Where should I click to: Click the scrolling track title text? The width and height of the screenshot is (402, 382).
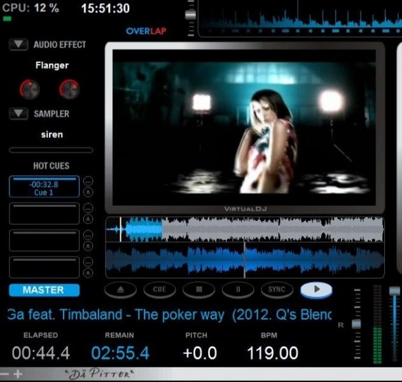click(x=169, y=315)
